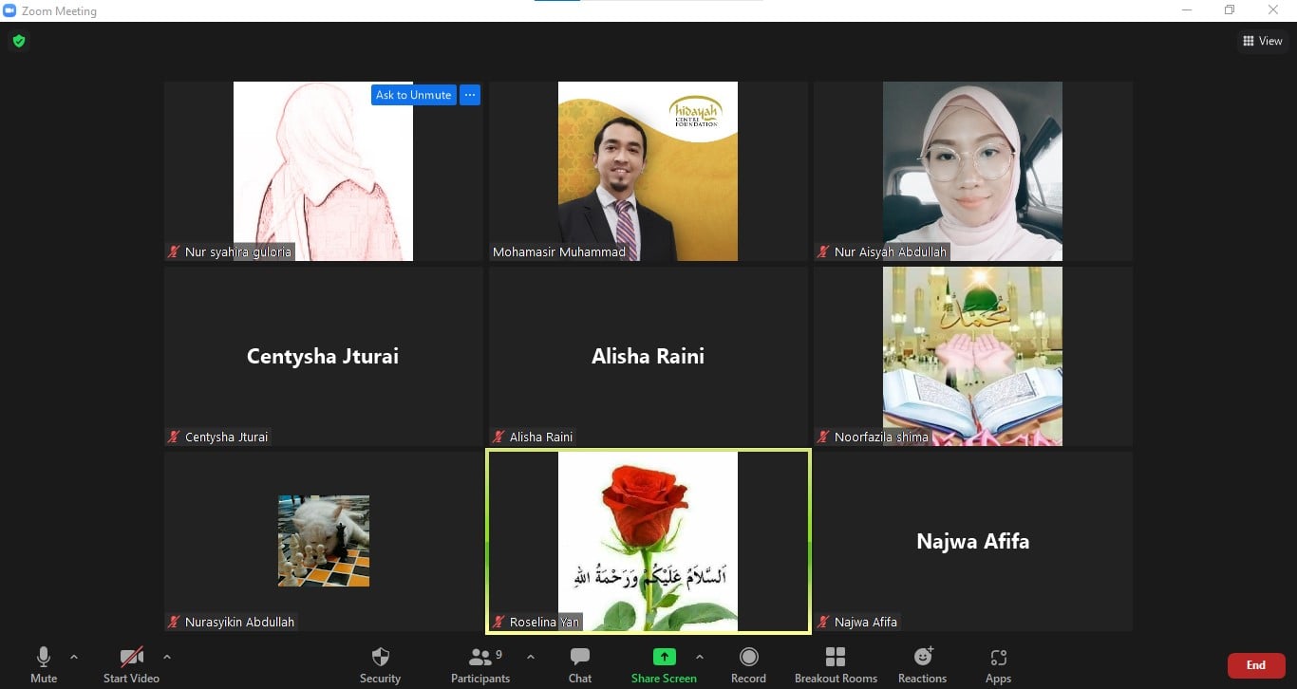Viewport: 1297px width, 689px height.
Task: Open the Chat panel
Action: click(580, 664)
